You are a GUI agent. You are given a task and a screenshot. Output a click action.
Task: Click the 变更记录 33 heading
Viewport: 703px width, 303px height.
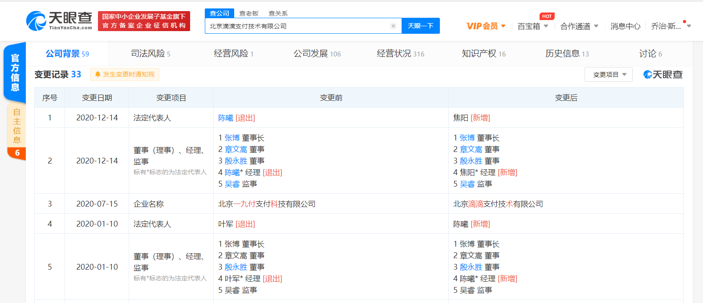click(x=58, y=74)
